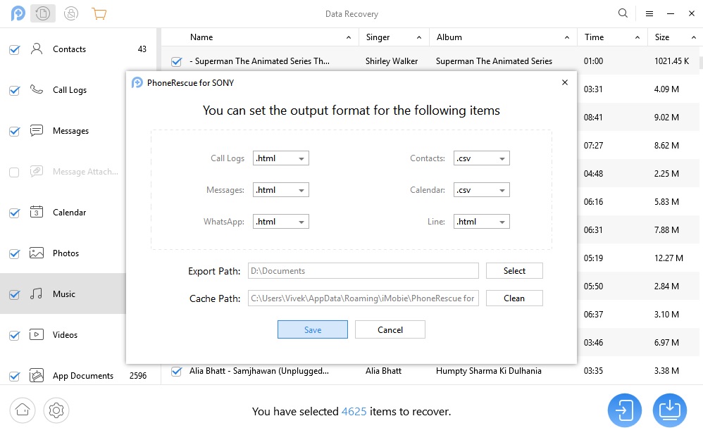This screenshot has height=435, width=703.
Task: Click the Cache Path field
Action: [363, 298]
